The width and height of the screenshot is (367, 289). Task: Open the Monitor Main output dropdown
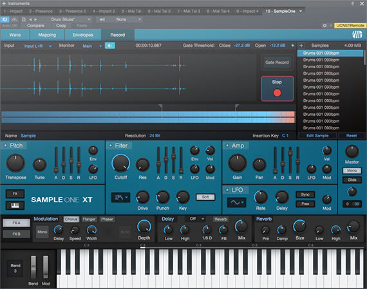[x=92, y=46]
